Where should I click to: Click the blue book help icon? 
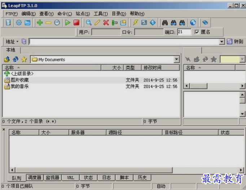pyautogui.click(x=205, y=23)
